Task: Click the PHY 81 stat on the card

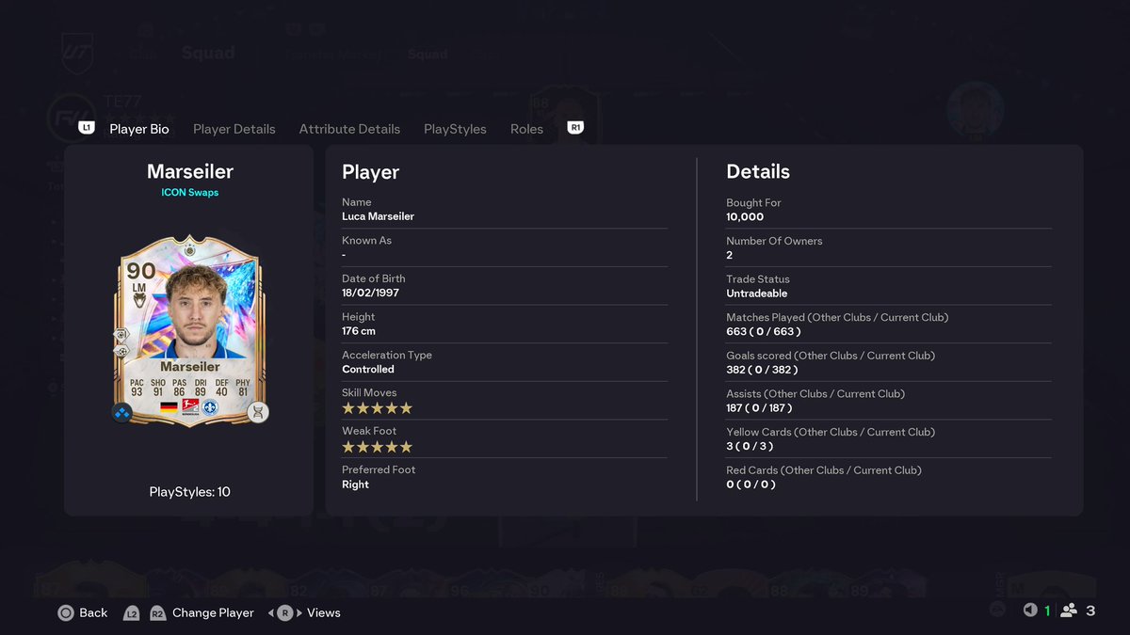Action: [243, 387]
